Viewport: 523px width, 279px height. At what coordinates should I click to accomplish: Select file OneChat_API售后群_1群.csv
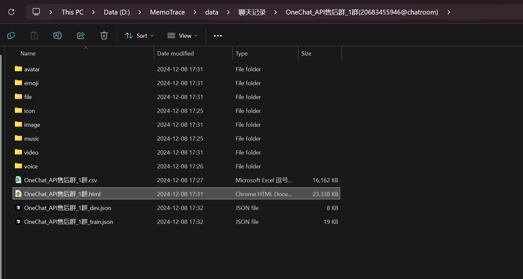[60, 180]
